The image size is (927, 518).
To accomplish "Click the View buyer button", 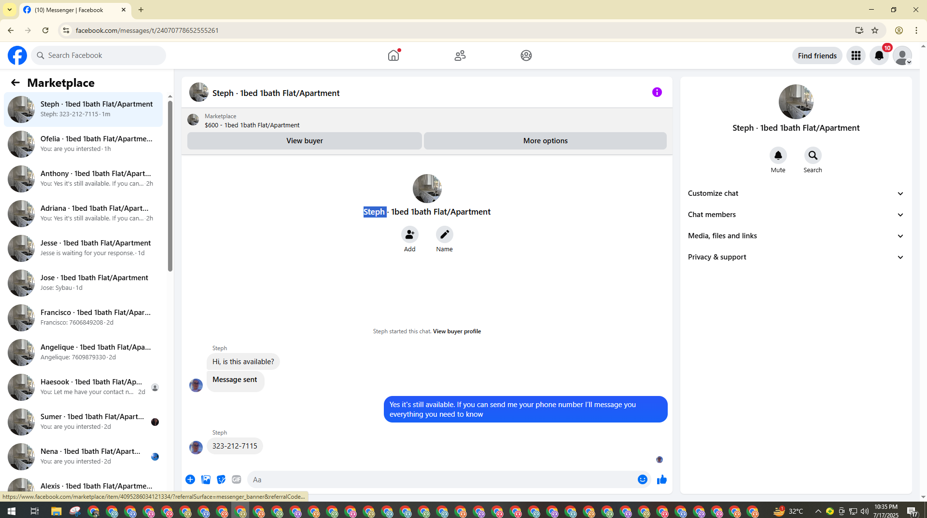I will click(304, 141).
